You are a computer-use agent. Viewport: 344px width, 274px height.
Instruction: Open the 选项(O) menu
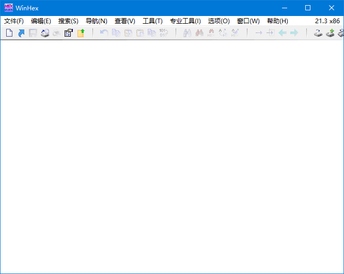click(x=218, y=21)
